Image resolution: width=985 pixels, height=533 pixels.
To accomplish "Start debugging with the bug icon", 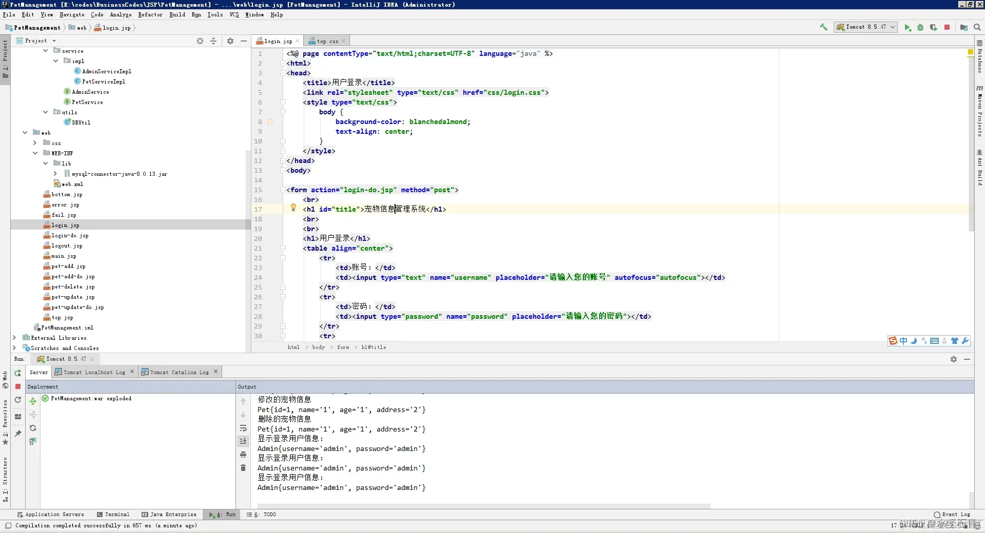I will (x=920, y=27).
